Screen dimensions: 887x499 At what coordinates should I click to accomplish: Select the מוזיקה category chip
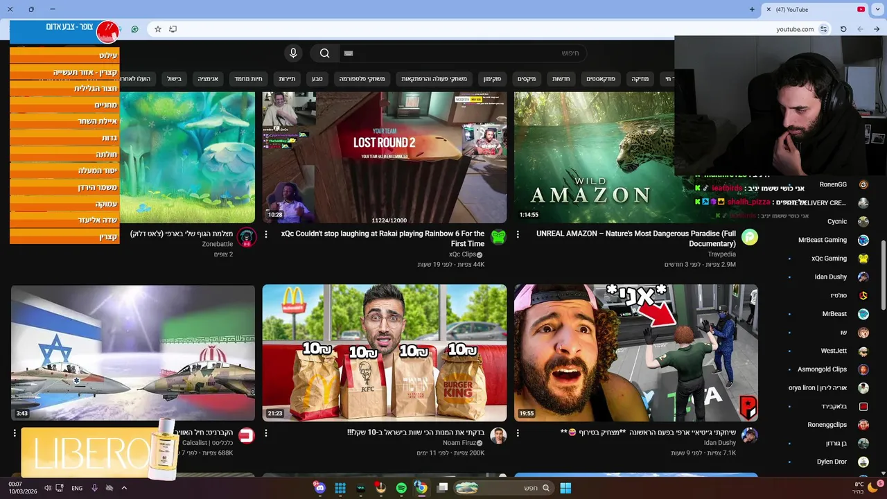point(640,79)
